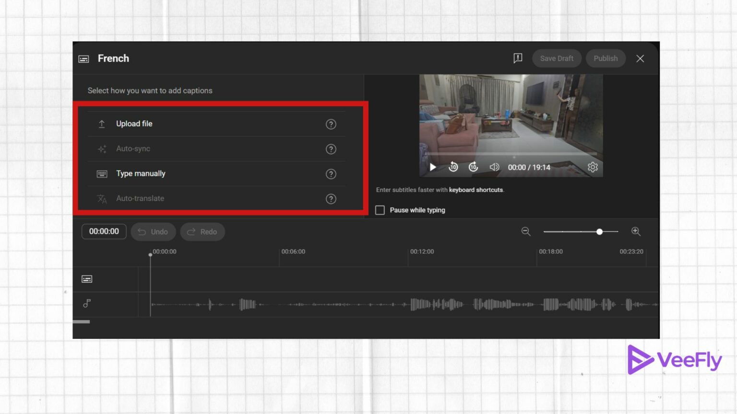Select the Type manually option
The width and height of the screenshot is (737, 414).
tap(141, 173)
